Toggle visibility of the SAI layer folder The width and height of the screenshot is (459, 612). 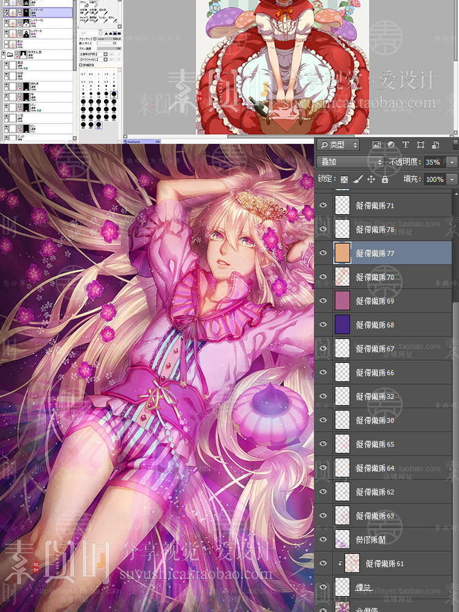click(4, 53)
